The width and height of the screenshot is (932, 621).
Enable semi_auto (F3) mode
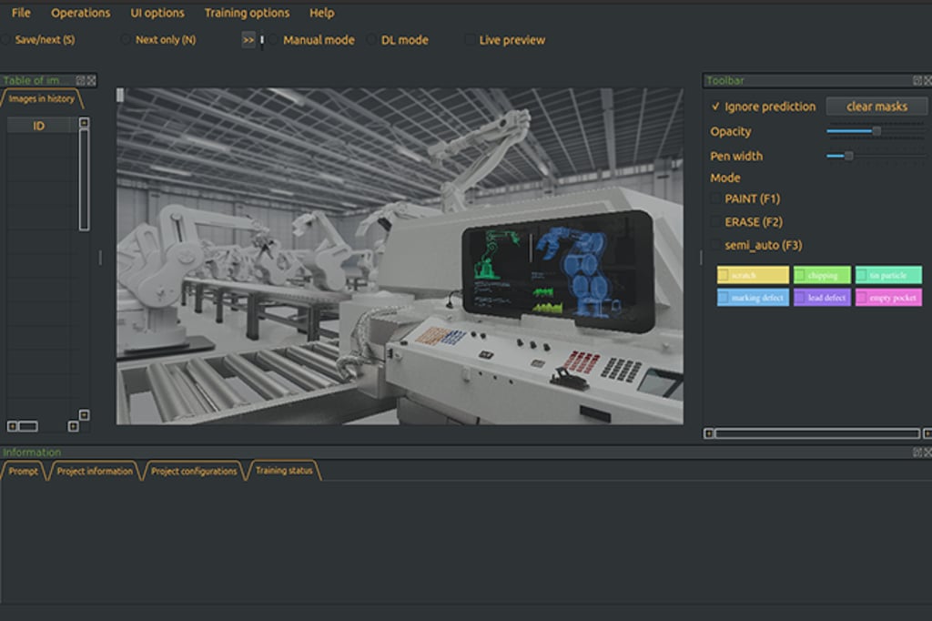pos(714,245)
